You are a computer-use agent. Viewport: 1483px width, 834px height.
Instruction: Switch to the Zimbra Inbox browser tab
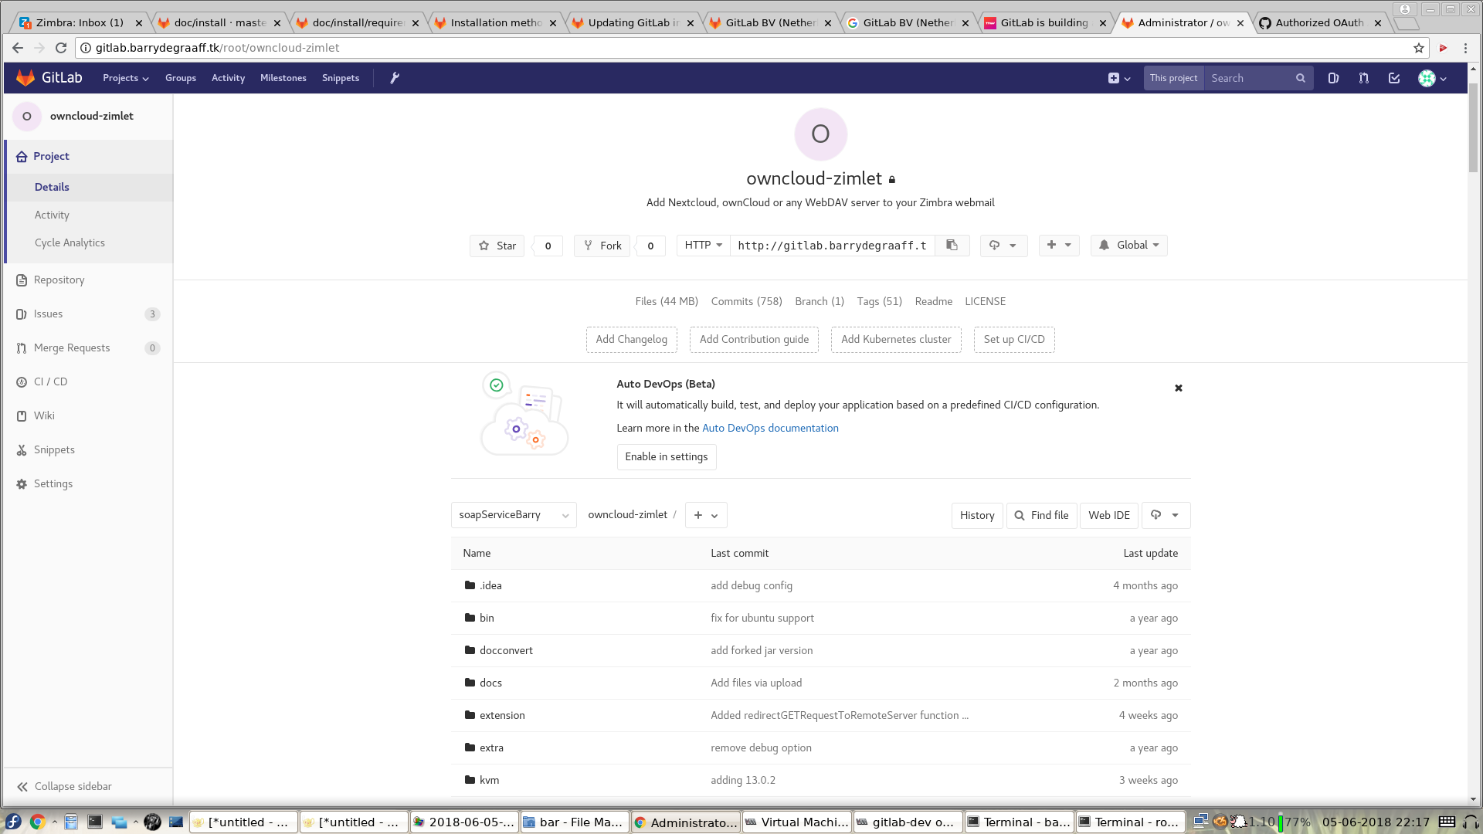79,23
